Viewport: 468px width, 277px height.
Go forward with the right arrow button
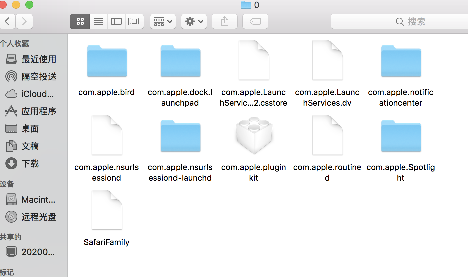tap(24, 22)
